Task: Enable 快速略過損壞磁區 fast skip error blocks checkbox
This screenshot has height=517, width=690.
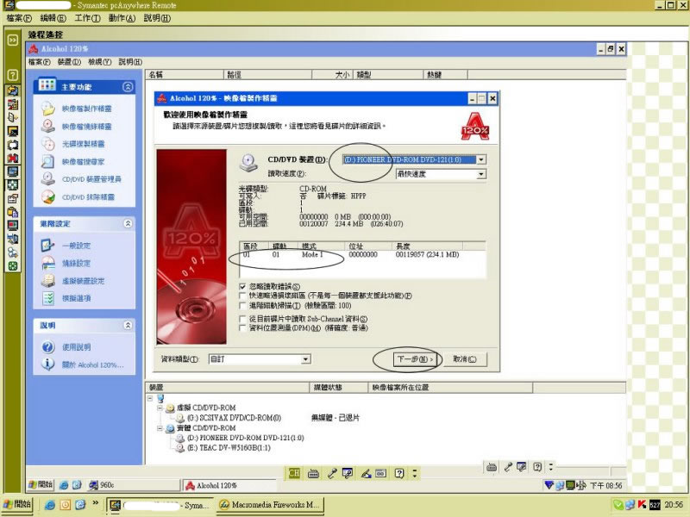Action: [x=242, y=296]
